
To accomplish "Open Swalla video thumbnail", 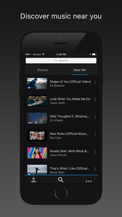I will [37, 153].
